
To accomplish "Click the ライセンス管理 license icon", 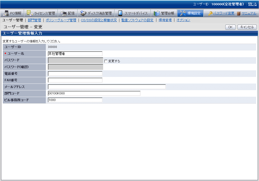I will pyautogui.click(x=30, y=13).
